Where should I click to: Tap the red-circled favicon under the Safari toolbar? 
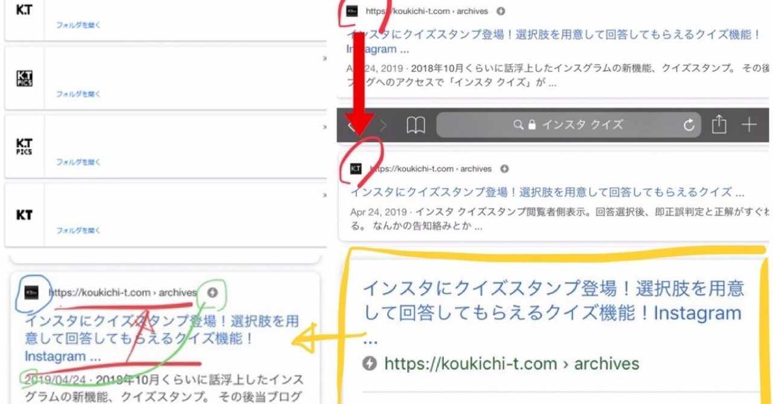(x=356, y=168)
